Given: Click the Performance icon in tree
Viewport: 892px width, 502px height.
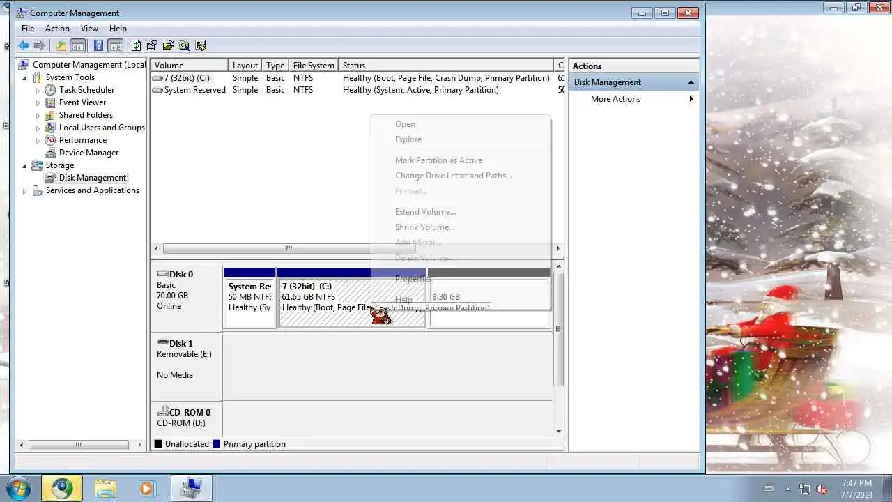Looking at the screenshot, I should pos(50,140).
